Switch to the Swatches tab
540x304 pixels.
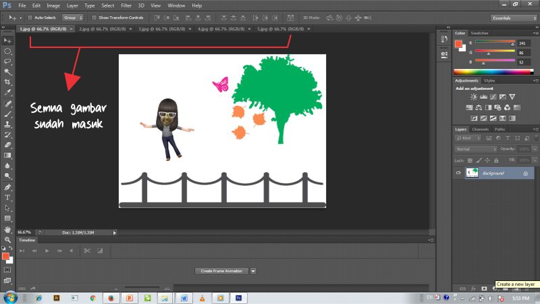pos(479,33)
